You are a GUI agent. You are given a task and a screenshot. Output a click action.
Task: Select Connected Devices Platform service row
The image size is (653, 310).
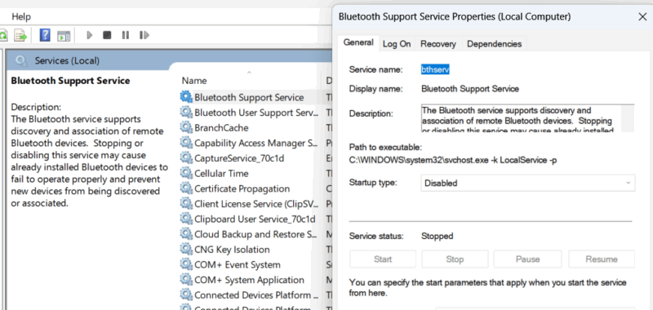tap(255, 295)
